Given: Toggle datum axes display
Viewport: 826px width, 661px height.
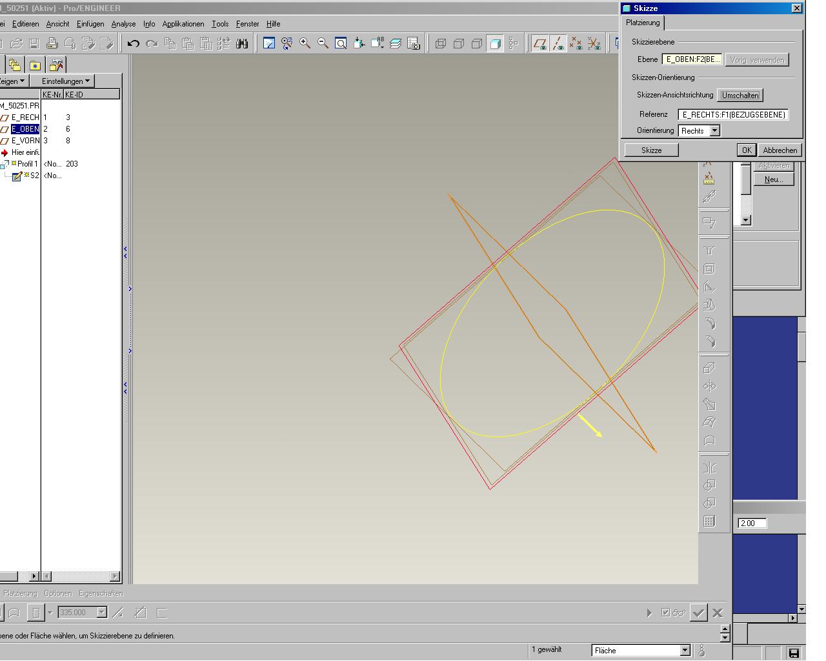Looking at the screenshot, I should tap(558, 44).
